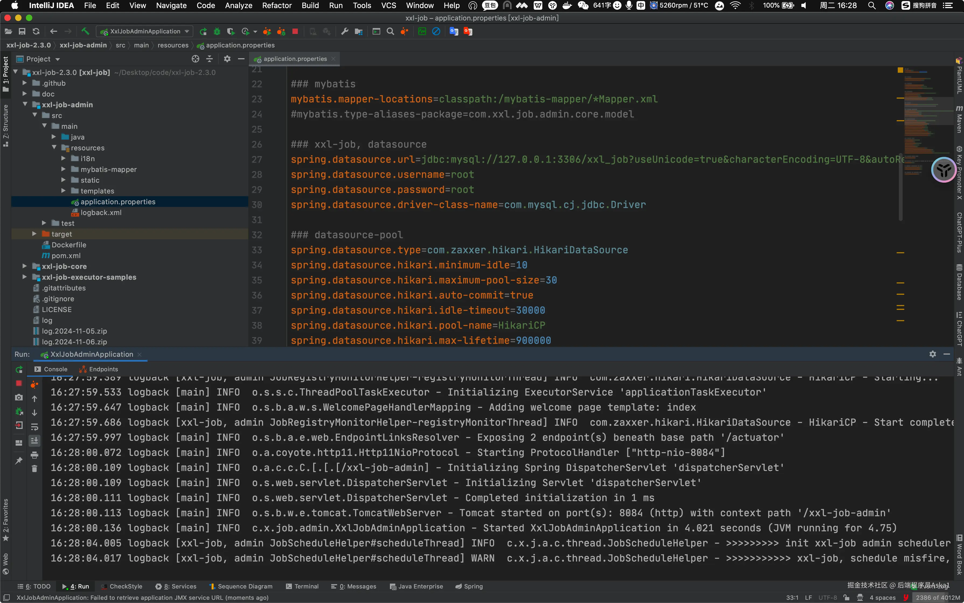
Task: Click the Synchronize refresh icon in top toolbar
Action: tap(36, 31)
